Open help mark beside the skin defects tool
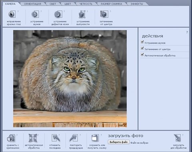The width and height of the screenshot is (192, 152). tap(64, 12)
